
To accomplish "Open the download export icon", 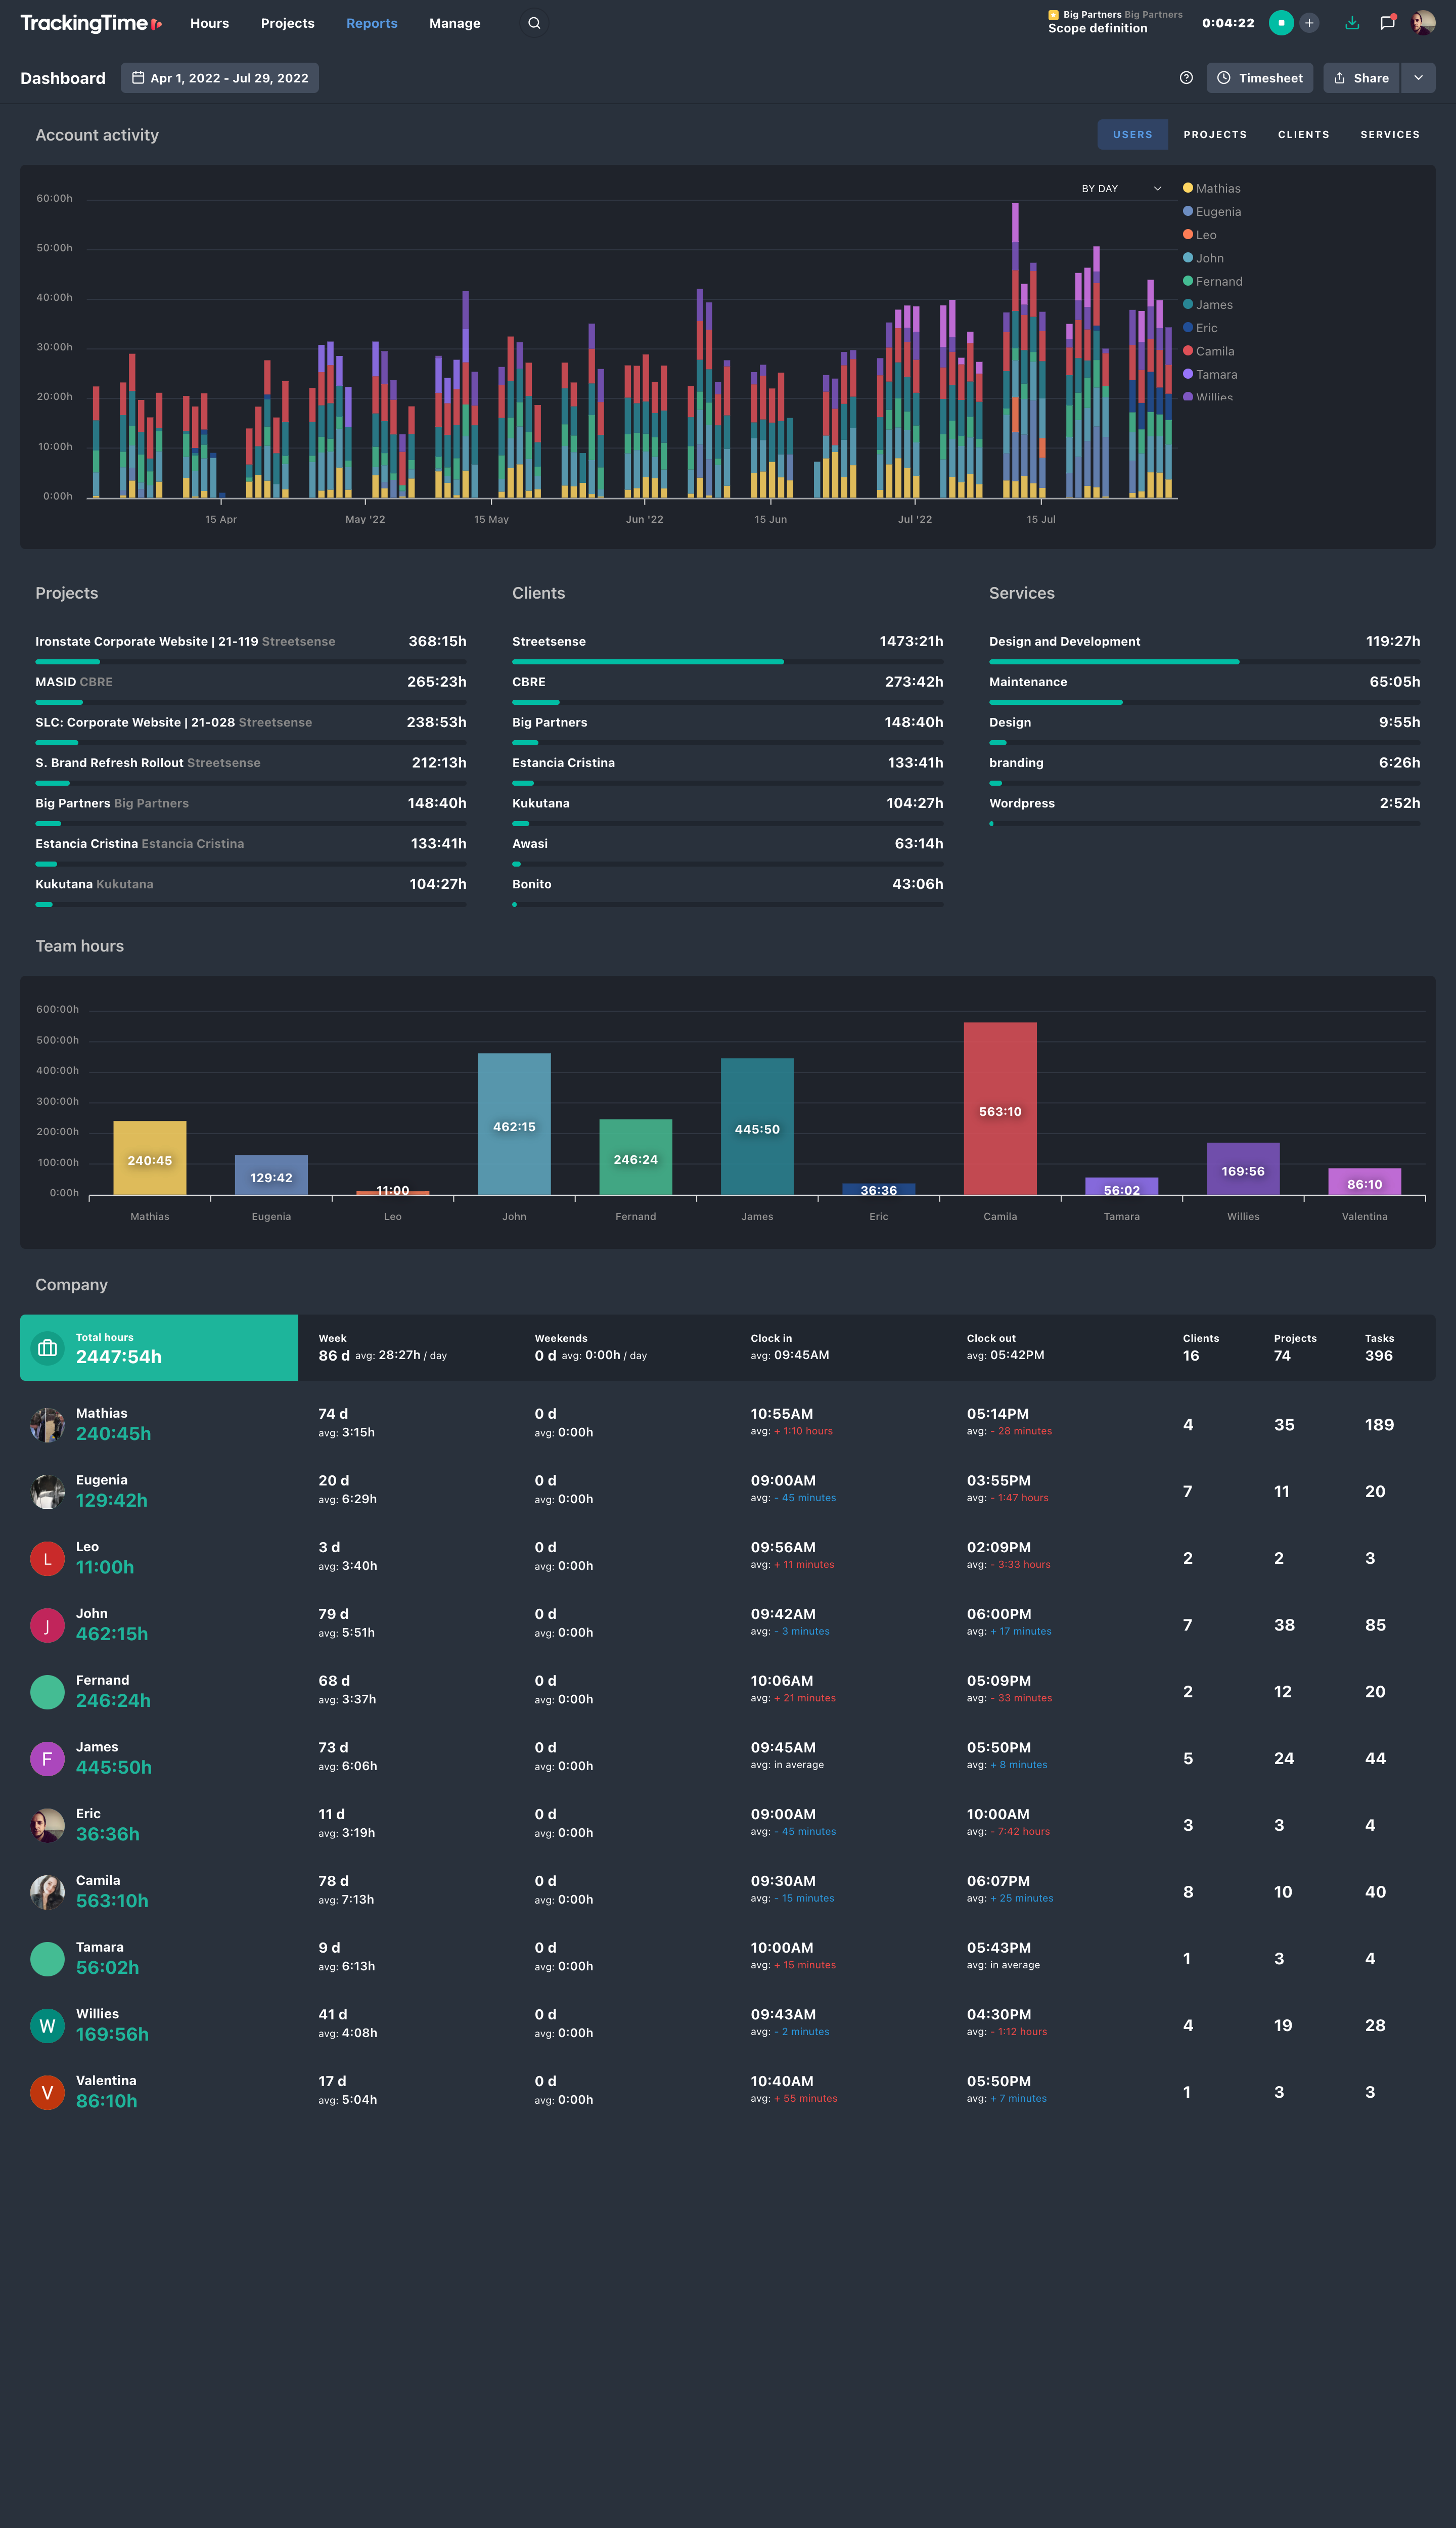I will (1352, 22).
